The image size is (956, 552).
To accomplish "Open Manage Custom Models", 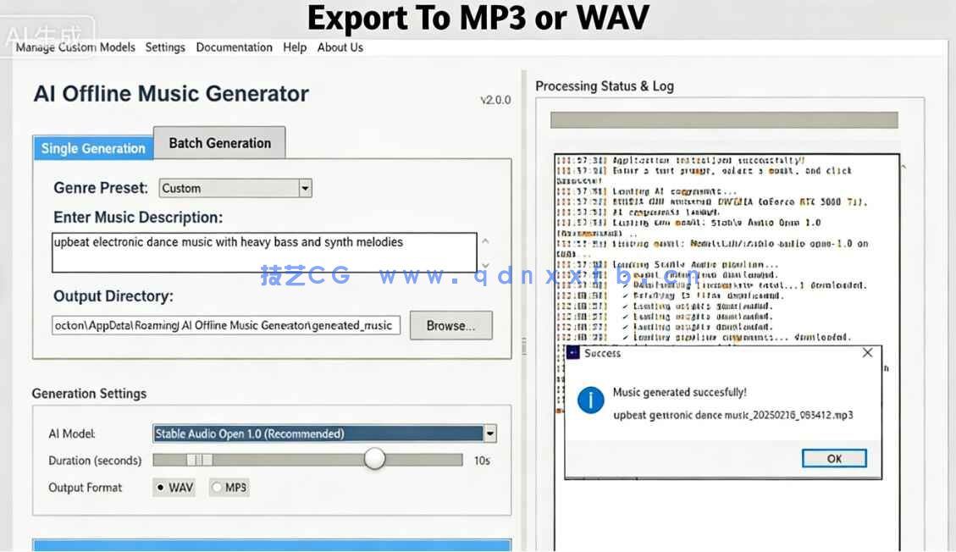I will [75, 47].
